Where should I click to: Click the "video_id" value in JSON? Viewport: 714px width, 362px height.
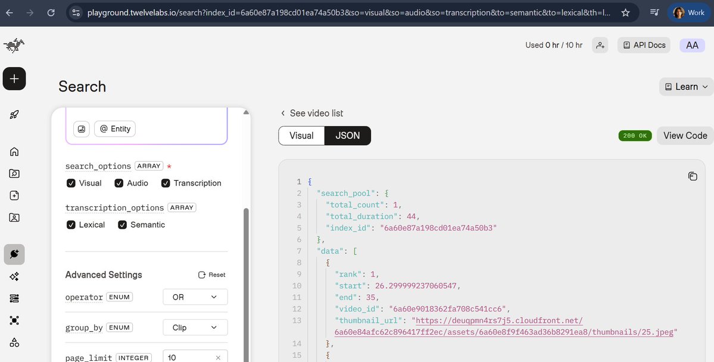[x=447, y=309]
